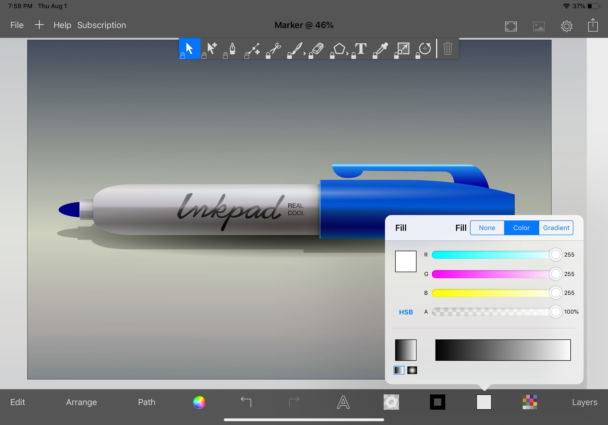Image resolution: width=608 pixels, height=425 pixels.
Task: Select the Eraser tool
Action: click(317, 49)
